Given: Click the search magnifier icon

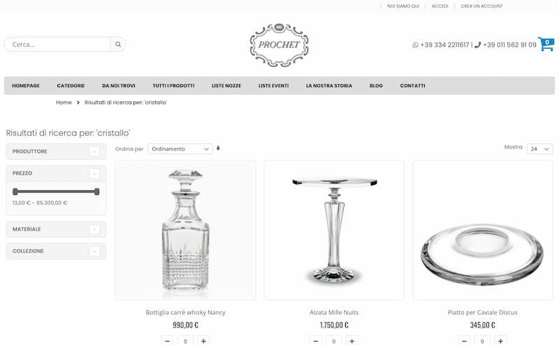Looking at the screenshot, I should (118, 45).
